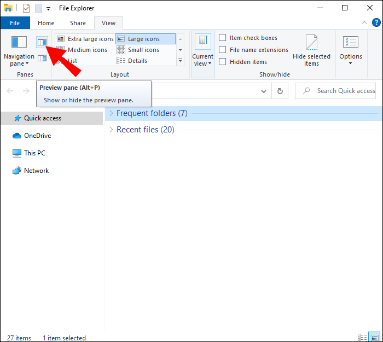Image resolution: width=383 pixels, height=342 pixels.
Task: Click the New folder quick access icon
Action: (x=38, y=8)
